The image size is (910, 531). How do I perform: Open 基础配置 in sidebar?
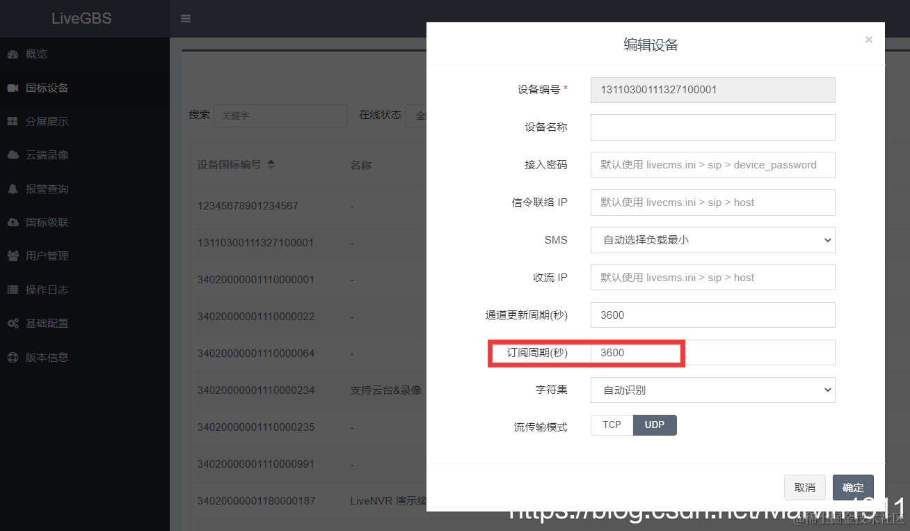pos(85,323)
